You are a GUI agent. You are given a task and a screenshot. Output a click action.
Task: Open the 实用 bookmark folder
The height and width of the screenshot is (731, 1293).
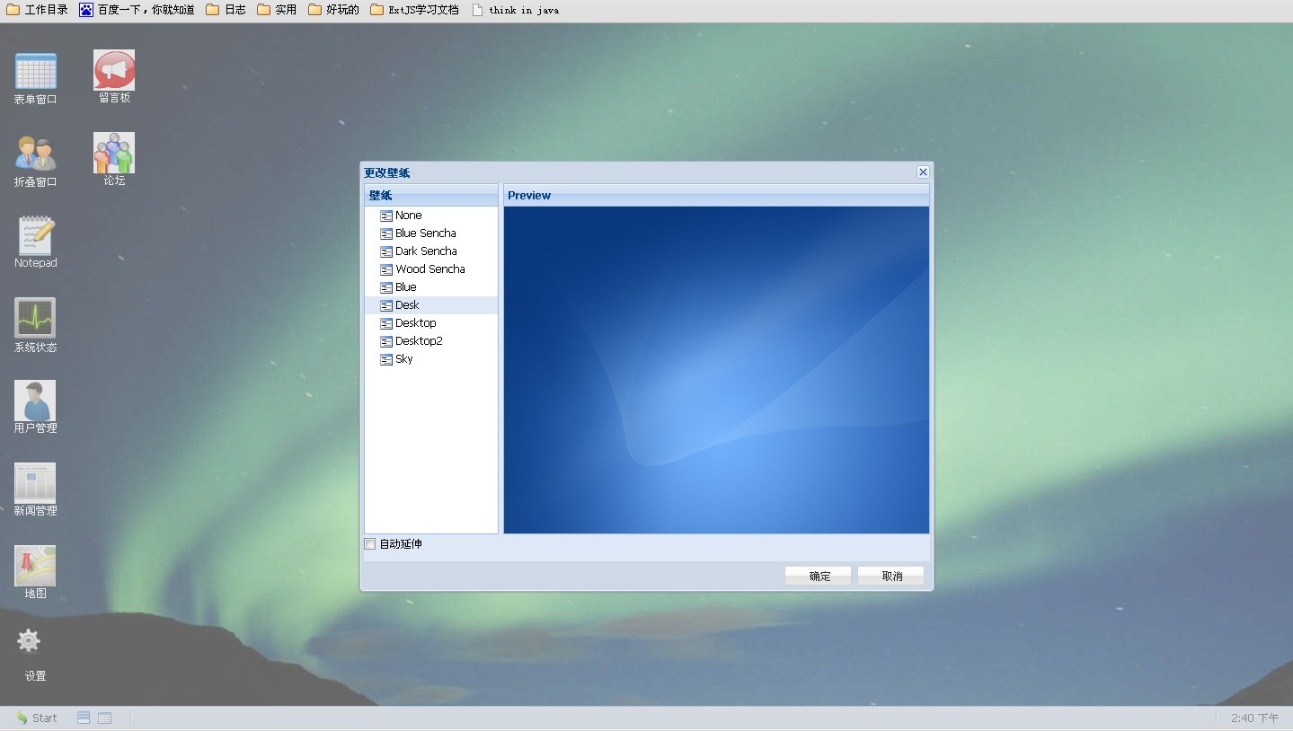click(x=277, y=10)
